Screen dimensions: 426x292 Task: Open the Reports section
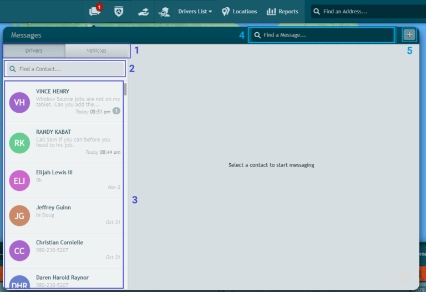282,12
